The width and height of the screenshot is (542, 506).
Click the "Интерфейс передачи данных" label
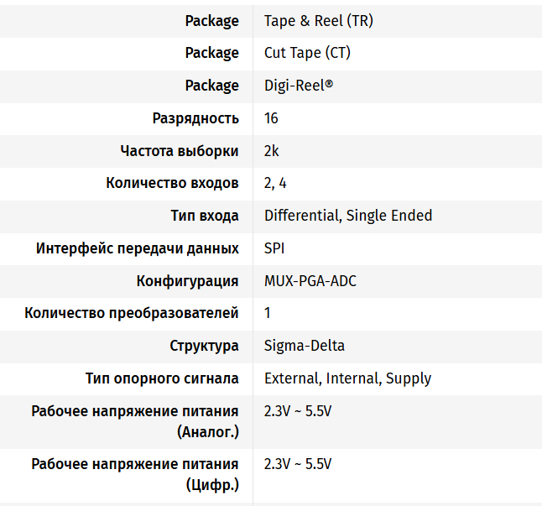(x=138, y=248)
